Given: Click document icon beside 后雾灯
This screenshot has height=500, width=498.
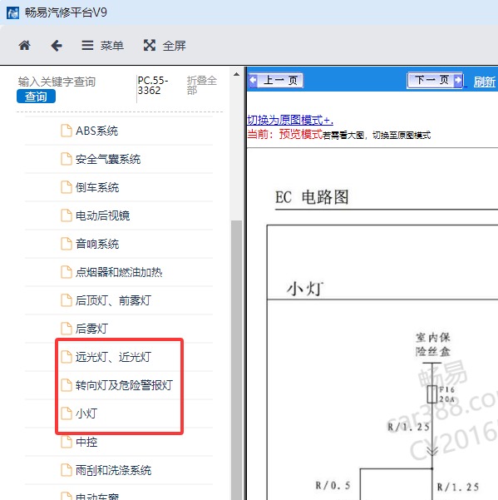Looking at the screenshot, I should click(x=67, y=329).
